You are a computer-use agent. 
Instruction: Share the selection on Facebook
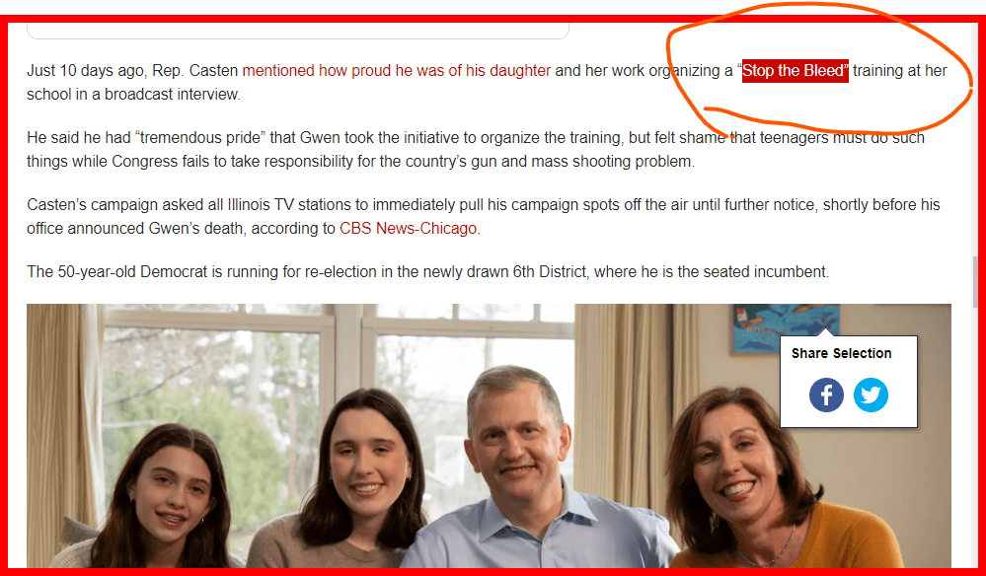coord(826,395)
